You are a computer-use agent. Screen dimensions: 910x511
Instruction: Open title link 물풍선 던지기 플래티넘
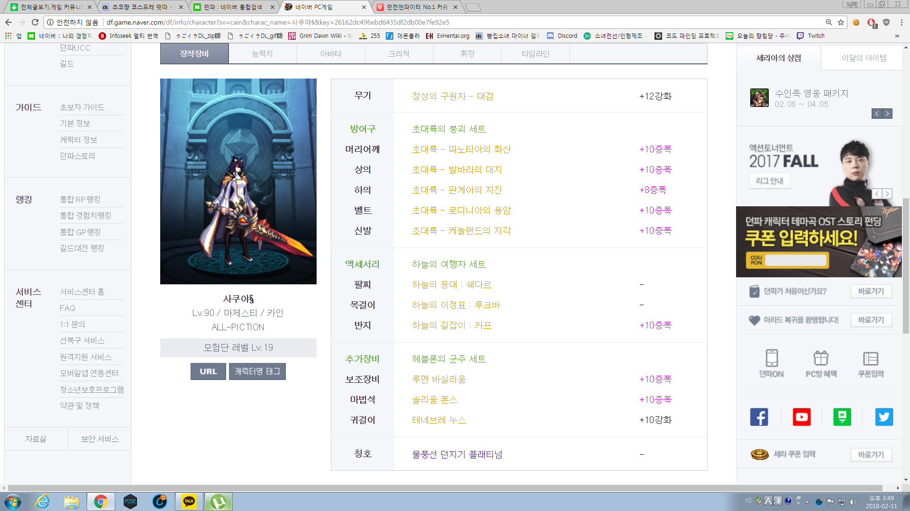(457, 454)
